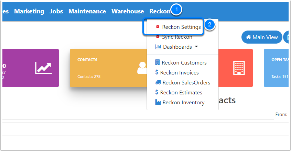Click the dollar icon beside Reckon Estimates

coord(157,92)
